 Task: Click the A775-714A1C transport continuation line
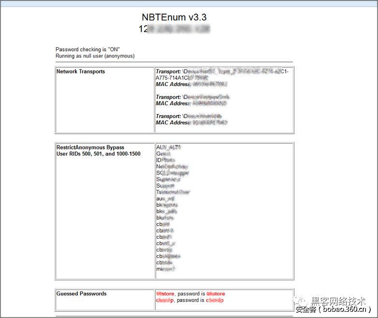click(182, 78)
